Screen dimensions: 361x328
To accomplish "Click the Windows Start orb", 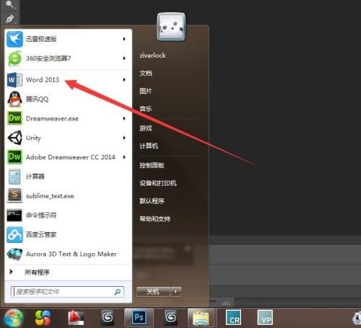I will pyautogui.click(x=14, y=318).
